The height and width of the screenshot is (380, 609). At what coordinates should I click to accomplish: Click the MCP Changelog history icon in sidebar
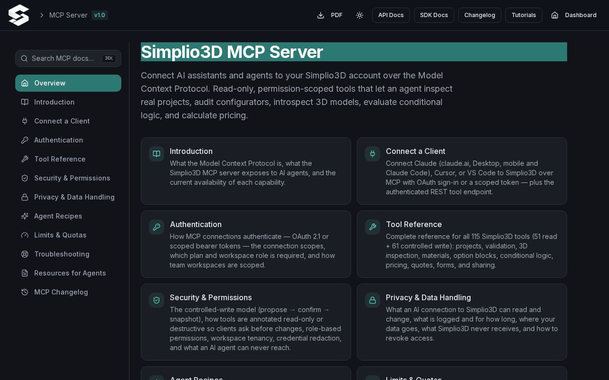25,292
